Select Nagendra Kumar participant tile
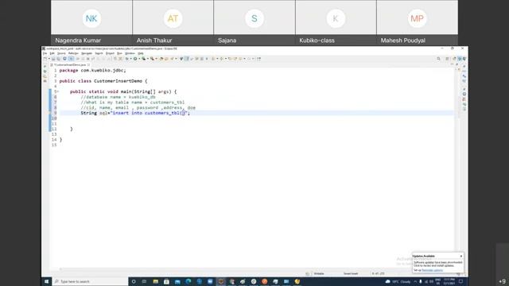 (91, 22)
